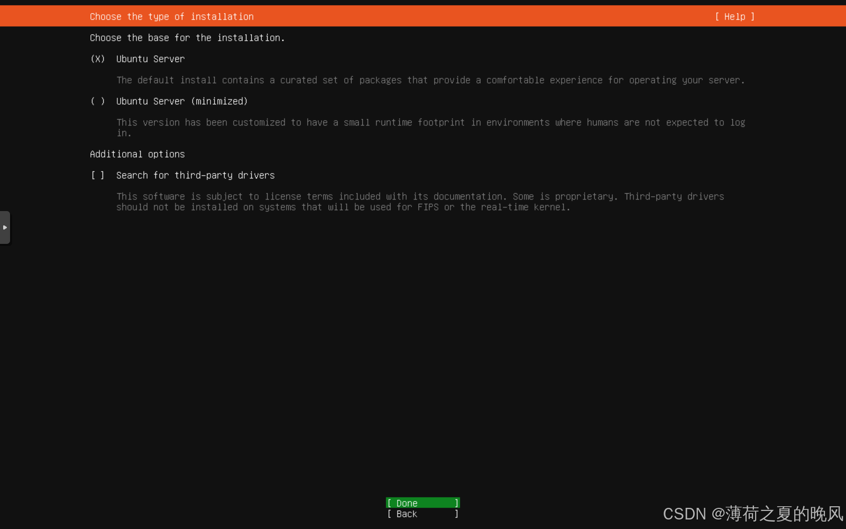Expand the side panel arrow handle
The image size is (846, 529).
(x=5, y=227)
